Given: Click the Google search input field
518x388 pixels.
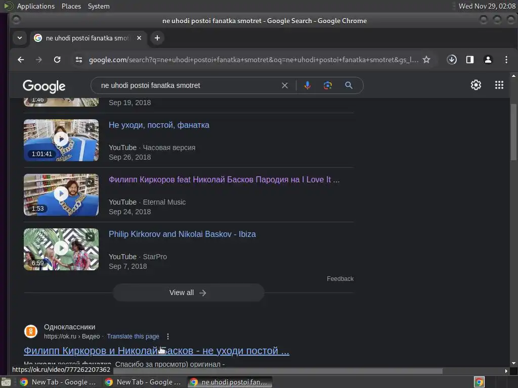Looking at the screenshot, I should click(x=188, y=85).
